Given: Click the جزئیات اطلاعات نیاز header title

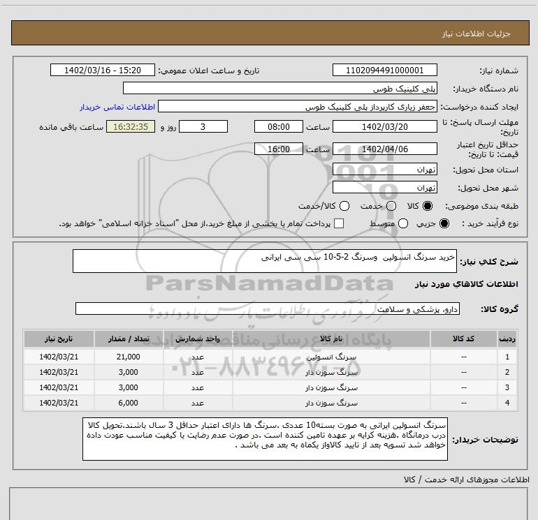Looking at the screenshot, I should 476,34.
